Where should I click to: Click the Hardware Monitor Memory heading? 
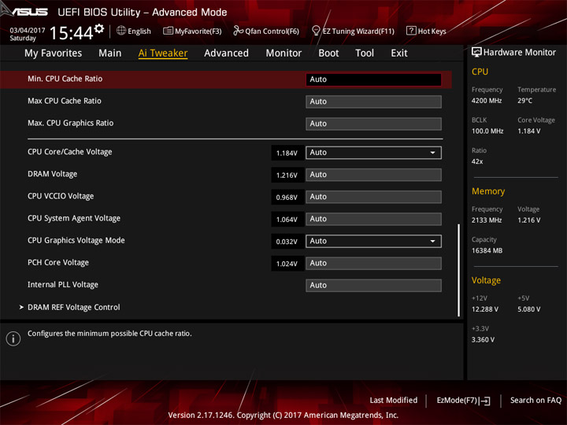point(488,191)
